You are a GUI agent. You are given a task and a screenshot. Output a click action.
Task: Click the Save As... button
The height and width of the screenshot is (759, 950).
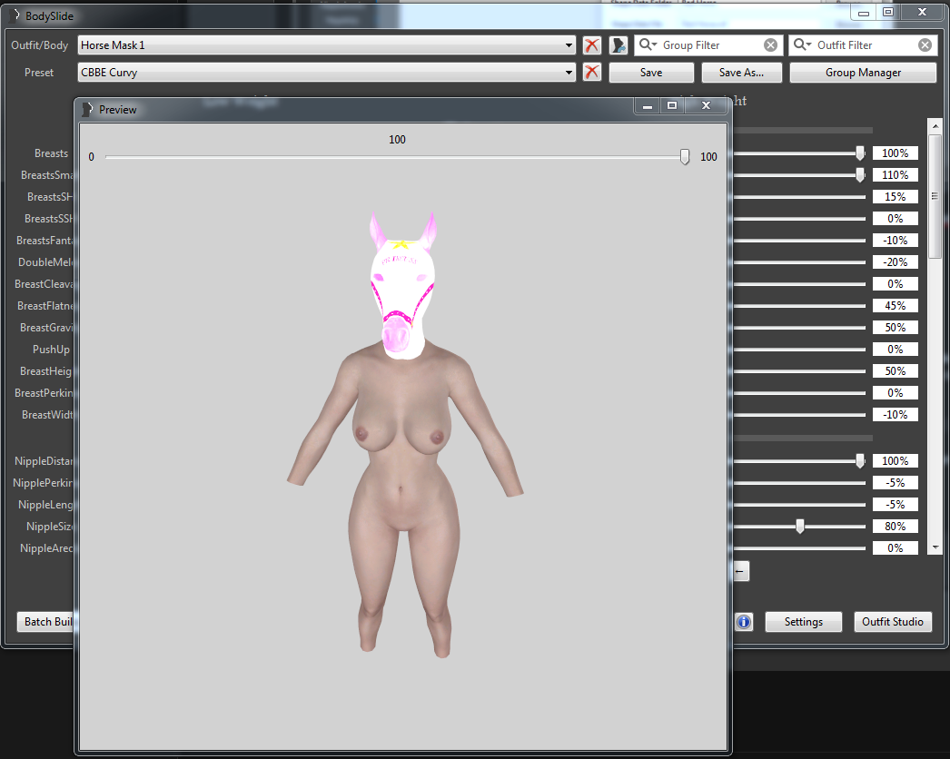[x=742, y=72]
